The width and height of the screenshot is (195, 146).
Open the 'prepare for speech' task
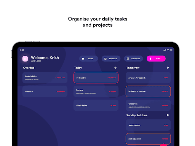(x=148, y=78)
